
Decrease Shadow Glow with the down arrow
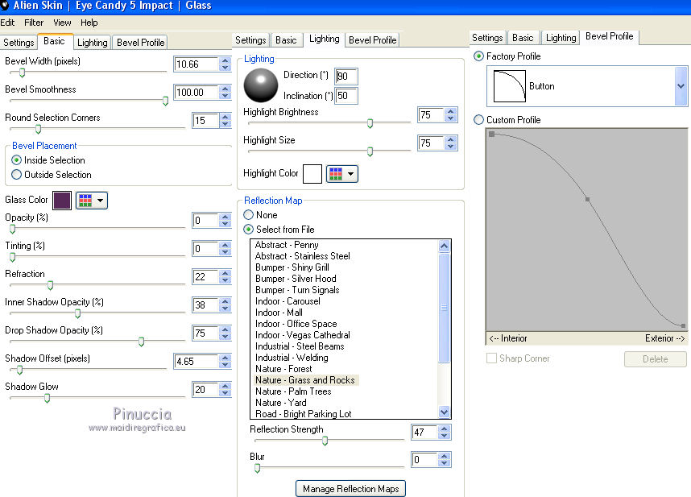(x=225, y=394)
